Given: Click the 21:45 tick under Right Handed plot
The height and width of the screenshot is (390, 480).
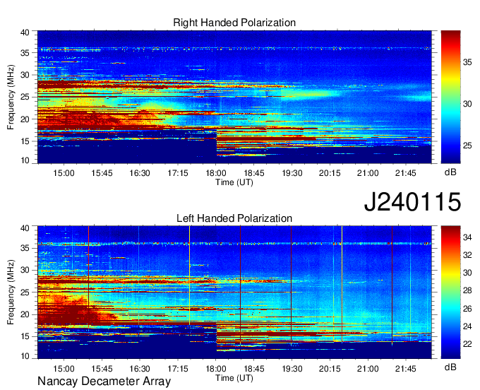Looking at the screenshot, I should pyautogui.click(x=406, y=173).
